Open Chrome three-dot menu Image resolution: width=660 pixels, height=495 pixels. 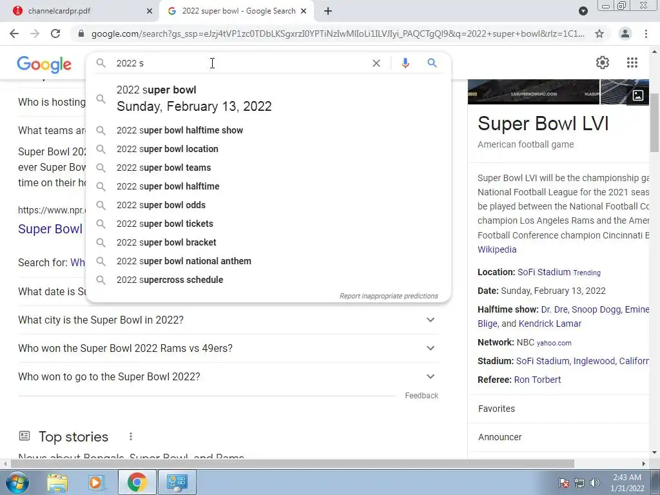(x=646, y=34)
